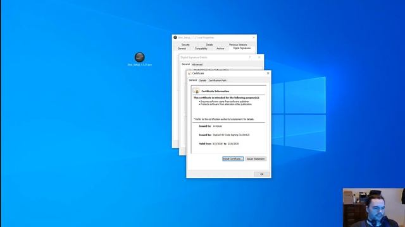Select Digital Signatures tab in Properties
The width and height of the screenshot is (405, 227).
242,49
